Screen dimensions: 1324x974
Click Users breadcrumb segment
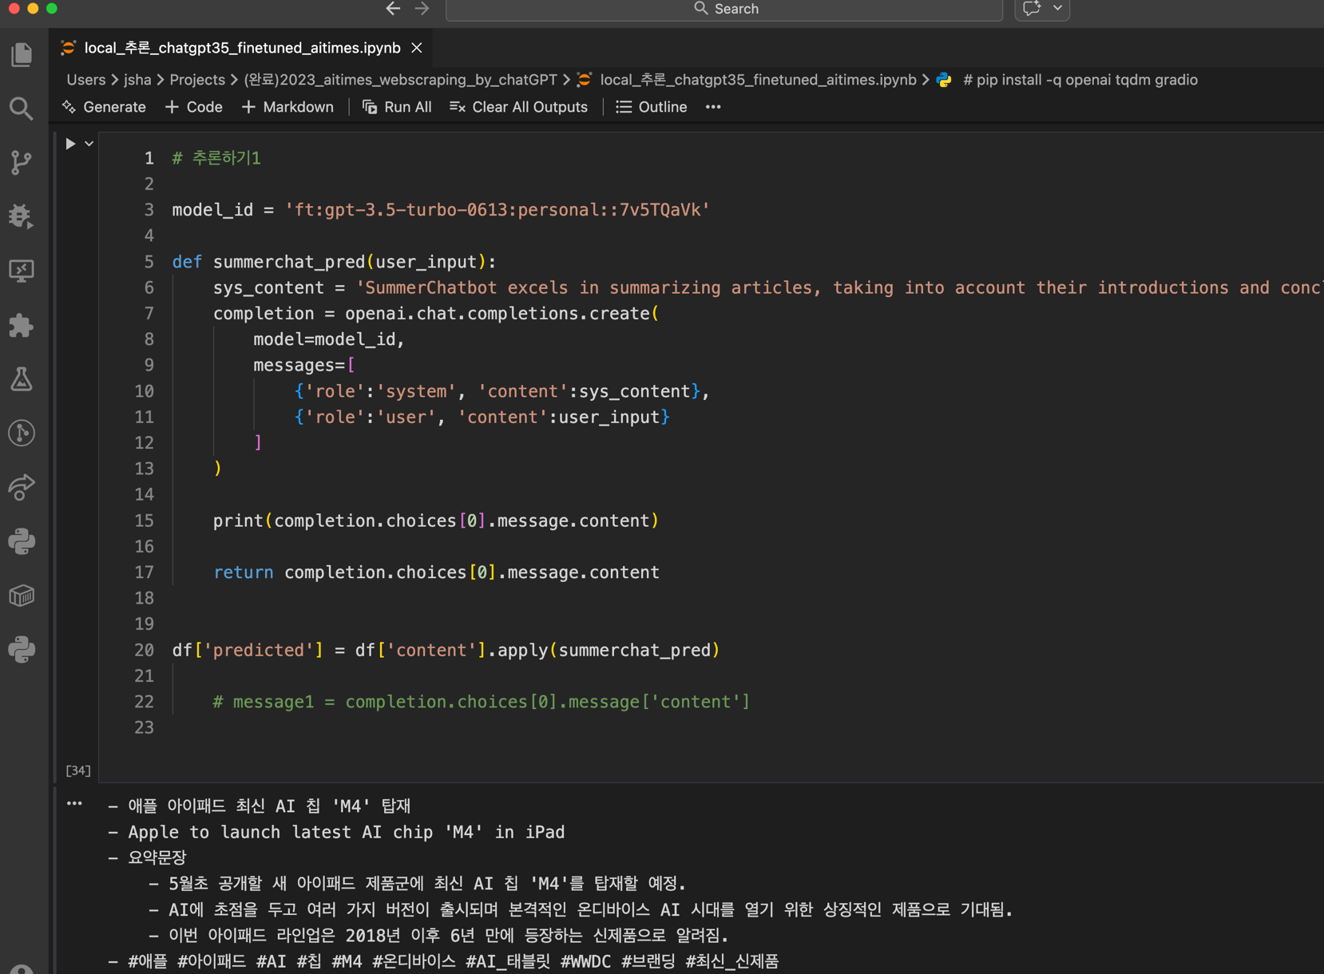86,80
